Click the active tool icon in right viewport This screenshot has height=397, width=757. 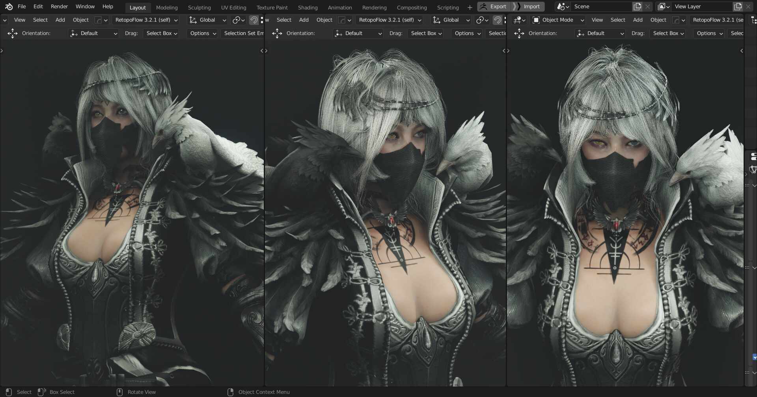[x=519, y=33]
